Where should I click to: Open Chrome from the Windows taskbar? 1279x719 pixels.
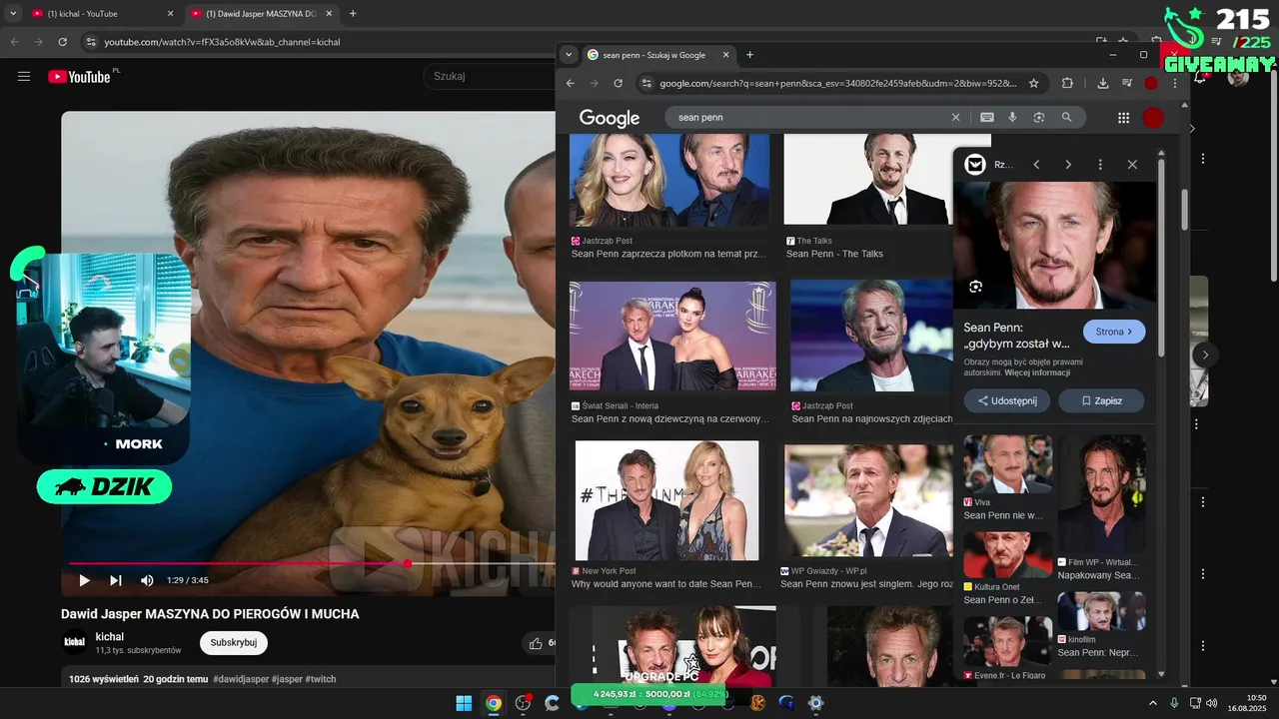[x=493, y=703]
